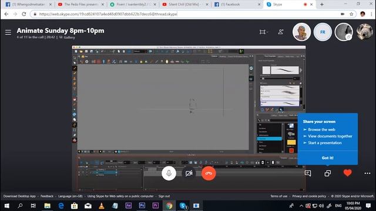Open Privacy and cookie policy link

309,196
